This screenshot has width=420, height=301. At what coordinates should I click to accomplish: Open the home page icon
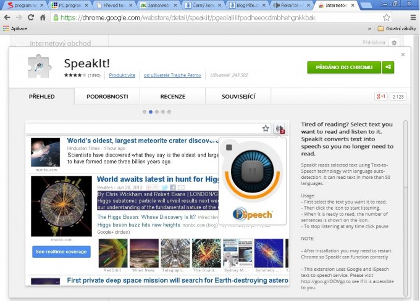[43, 18]
